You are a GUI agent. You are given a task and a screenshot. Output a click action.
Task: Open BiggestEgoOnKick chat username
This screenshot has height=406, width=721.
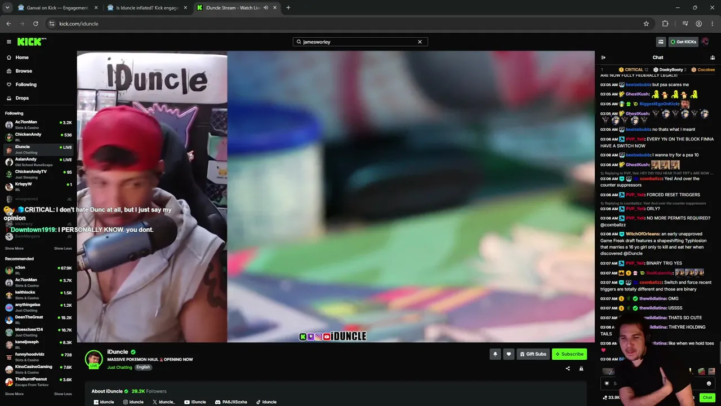(660, 104)
